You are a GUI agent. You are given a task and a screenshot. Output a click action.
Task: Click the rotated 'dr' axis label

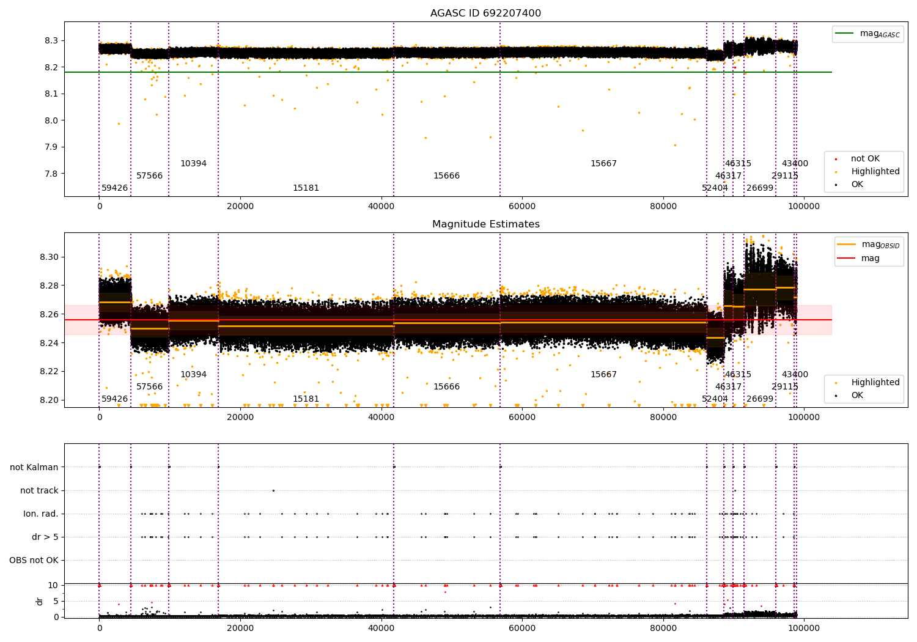40,601
